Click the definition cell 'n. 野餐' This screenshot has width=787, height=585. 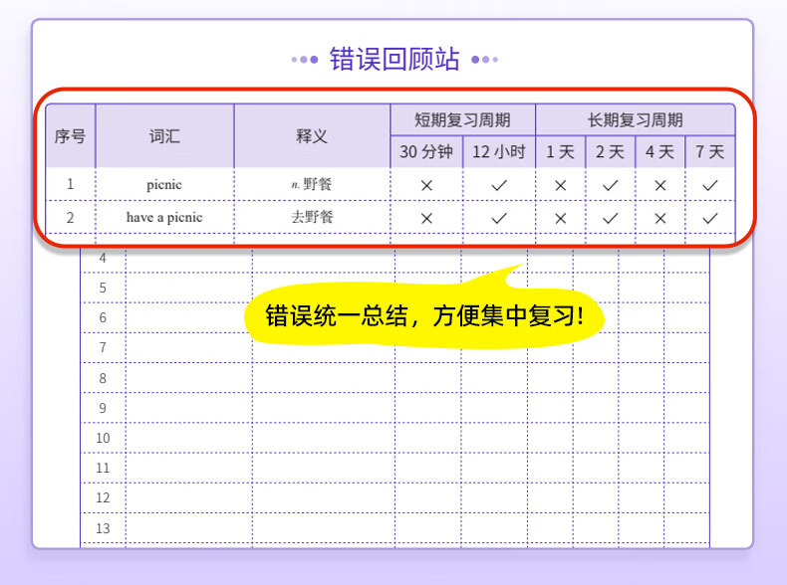pyautogui.click(x=312, y=185)
